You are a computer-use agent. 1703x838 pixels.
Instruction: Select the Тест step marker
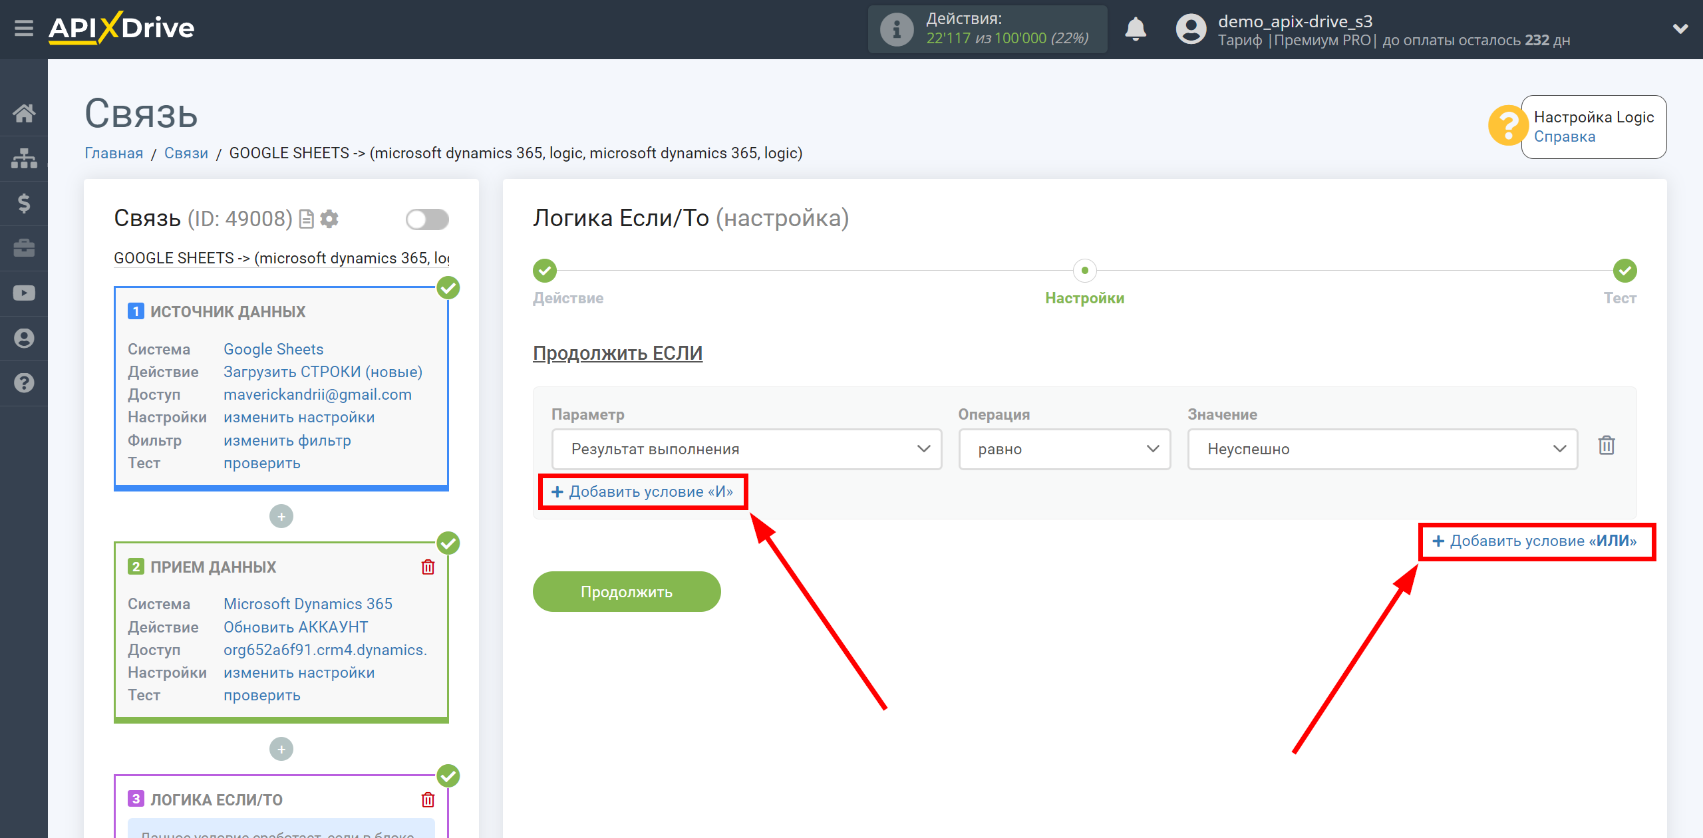pos(1625,271)
